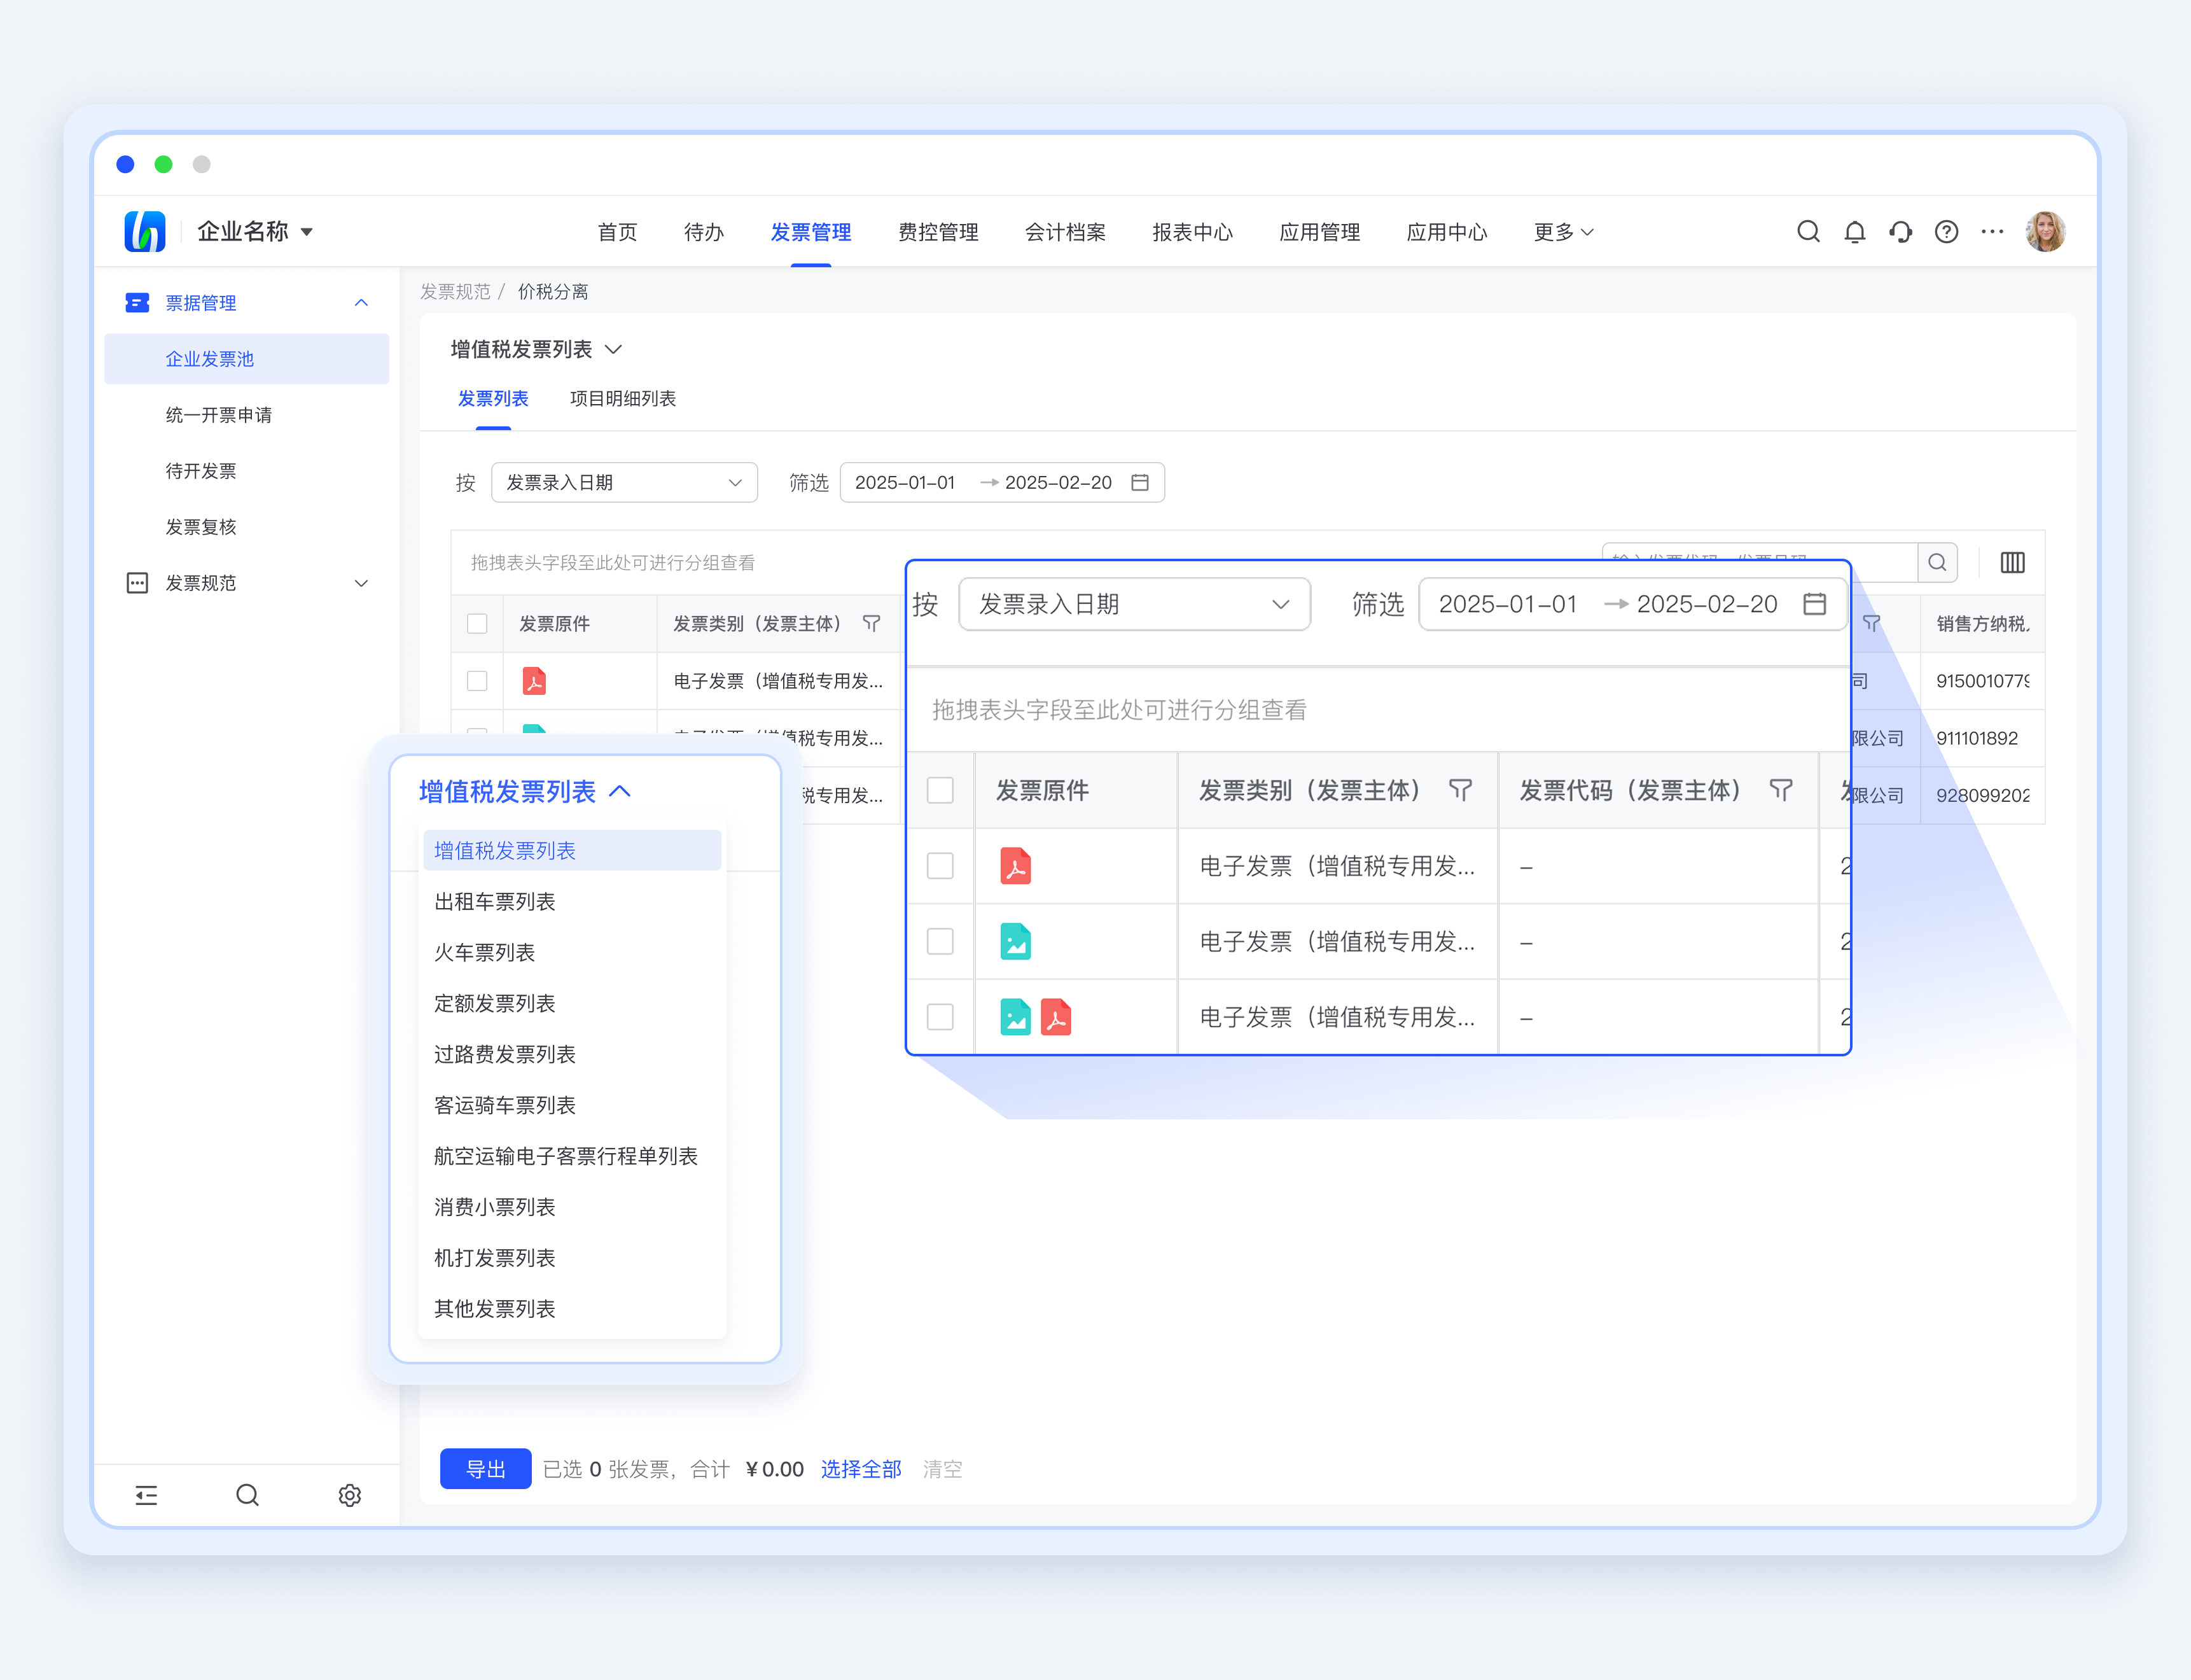This screenshot has width=2191, height=1680.
Task: Click the 导出 export button
Action: point(485,1469)
